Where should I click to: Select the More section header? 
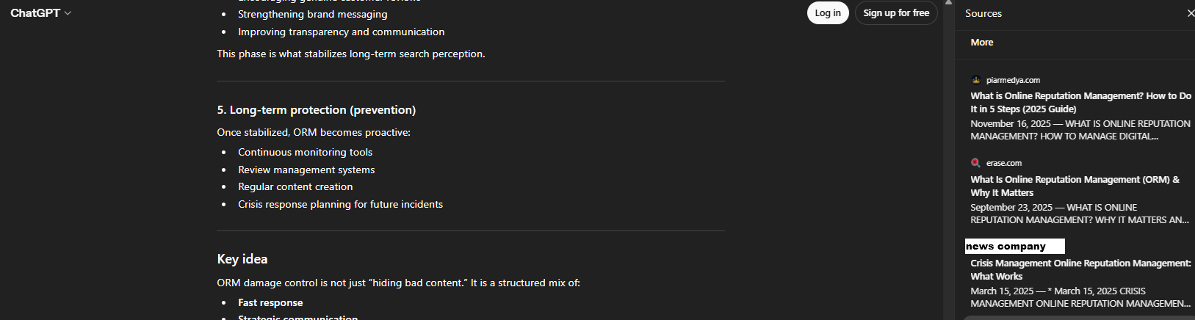coord(981,43)
